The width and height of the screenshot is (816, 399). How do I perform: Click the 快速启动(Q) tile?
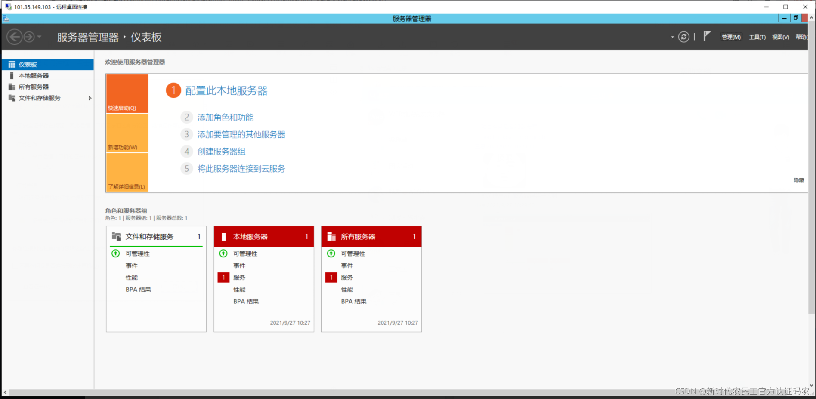coord(127,94)
